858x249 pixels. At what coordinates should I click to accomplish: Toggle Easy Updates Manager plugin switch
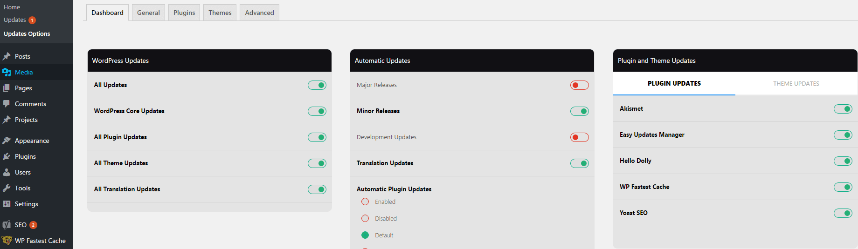pos(843,135)
